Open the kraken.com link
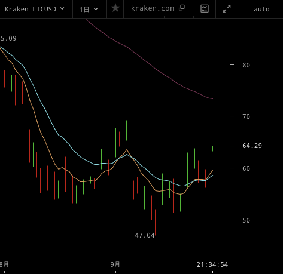Image resolution: width=283 pixels, height=274 pixels. [153, 8]
